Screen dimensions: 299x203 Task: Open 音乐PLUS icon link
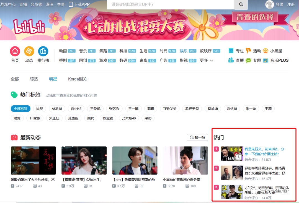click(266, 60)
